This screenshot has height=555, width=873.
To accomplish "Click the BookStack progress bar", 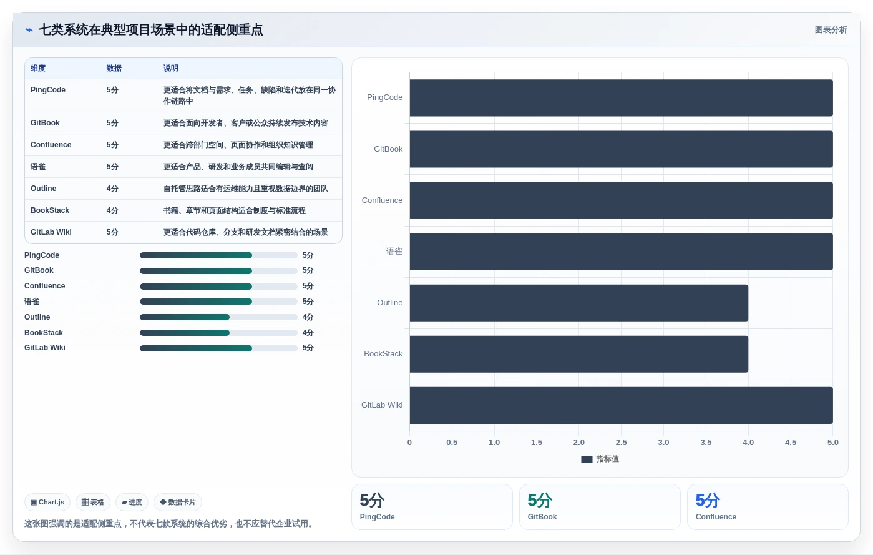I will (x=218, y=333).
